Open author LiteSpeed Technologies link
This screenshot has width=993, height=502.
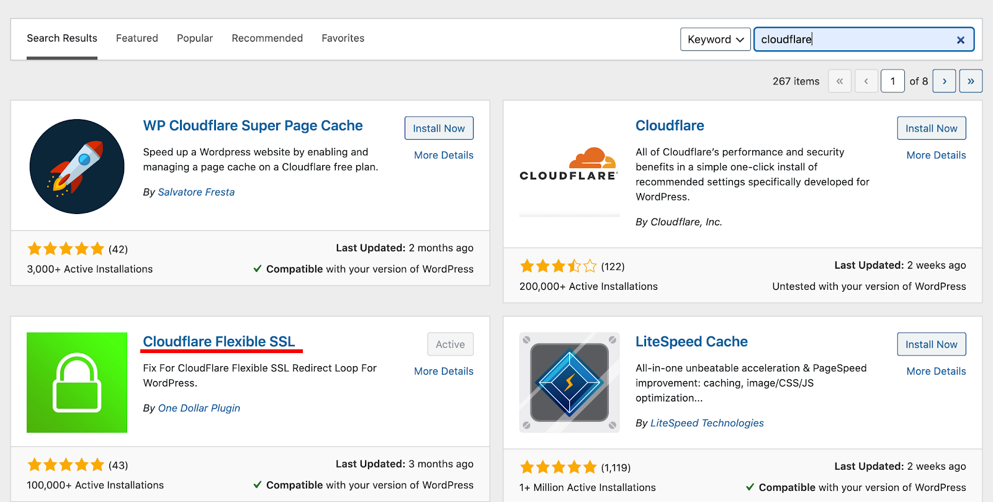pos(707,423)
